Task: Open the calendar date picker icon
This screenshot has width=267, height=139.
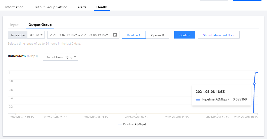Action: [115, 35]
